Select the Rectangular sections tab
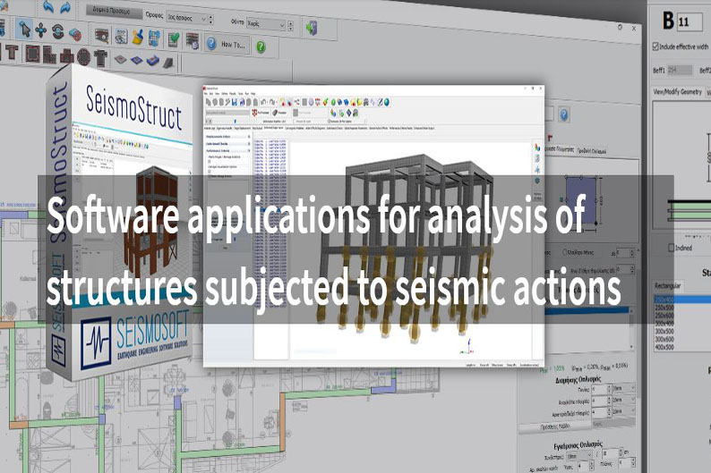 (x=667, y=285)
